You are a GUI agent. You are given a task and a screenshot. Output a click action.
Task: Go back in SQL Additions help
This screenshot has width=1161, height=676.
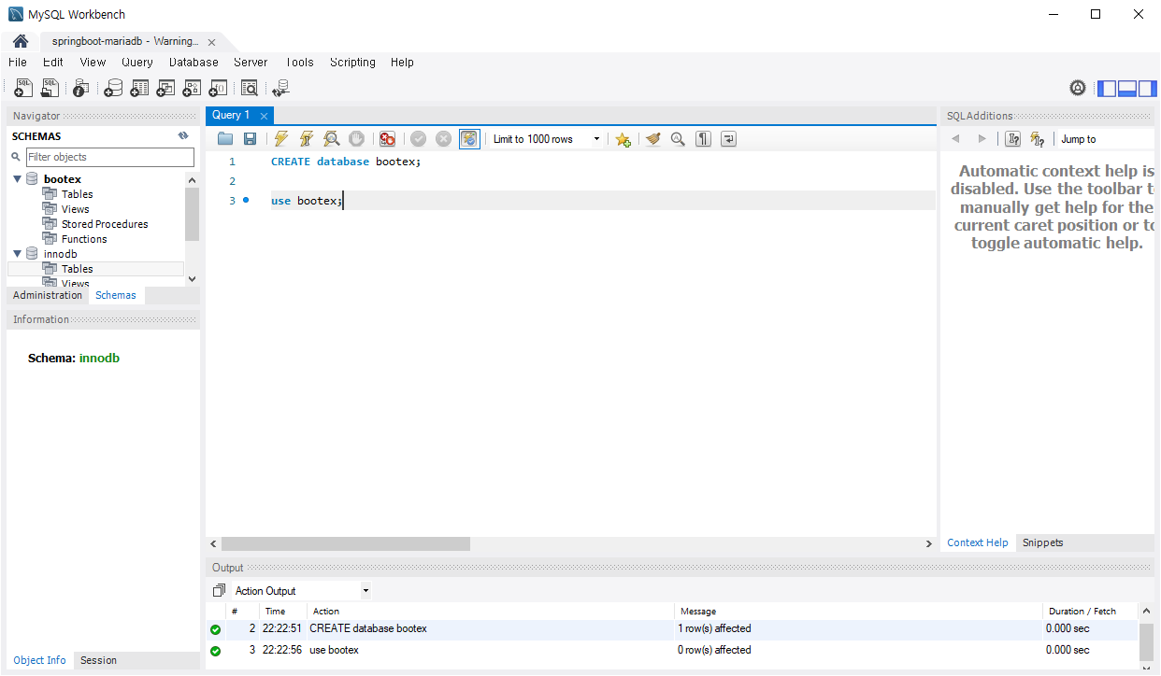click(x=955, y=139)
